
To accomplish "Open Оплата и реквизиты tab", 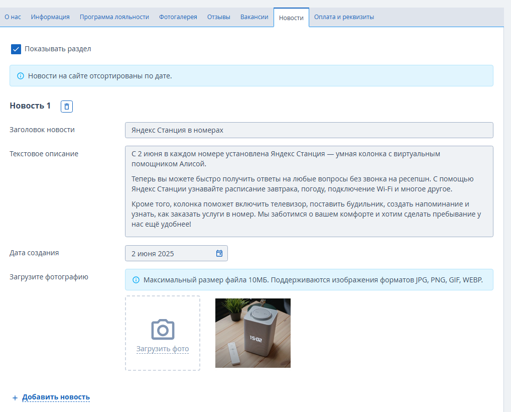I will point(344,17).
